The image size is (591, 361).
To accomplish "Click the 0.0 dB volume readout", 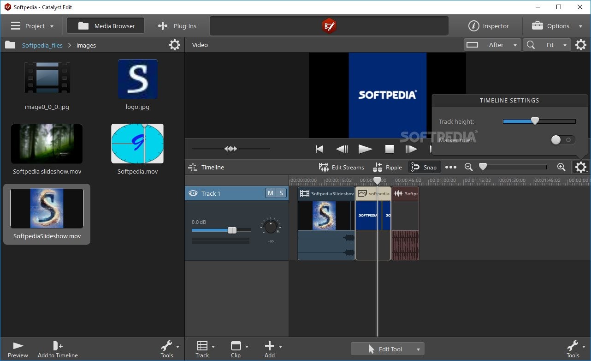I will pos(199,222).
